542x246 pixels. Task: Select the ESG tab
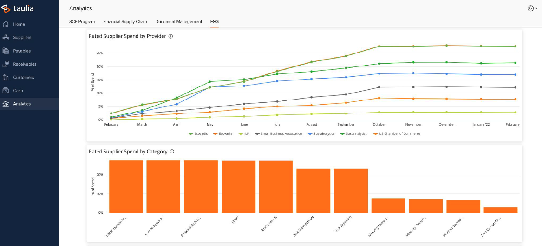[214, 21]
